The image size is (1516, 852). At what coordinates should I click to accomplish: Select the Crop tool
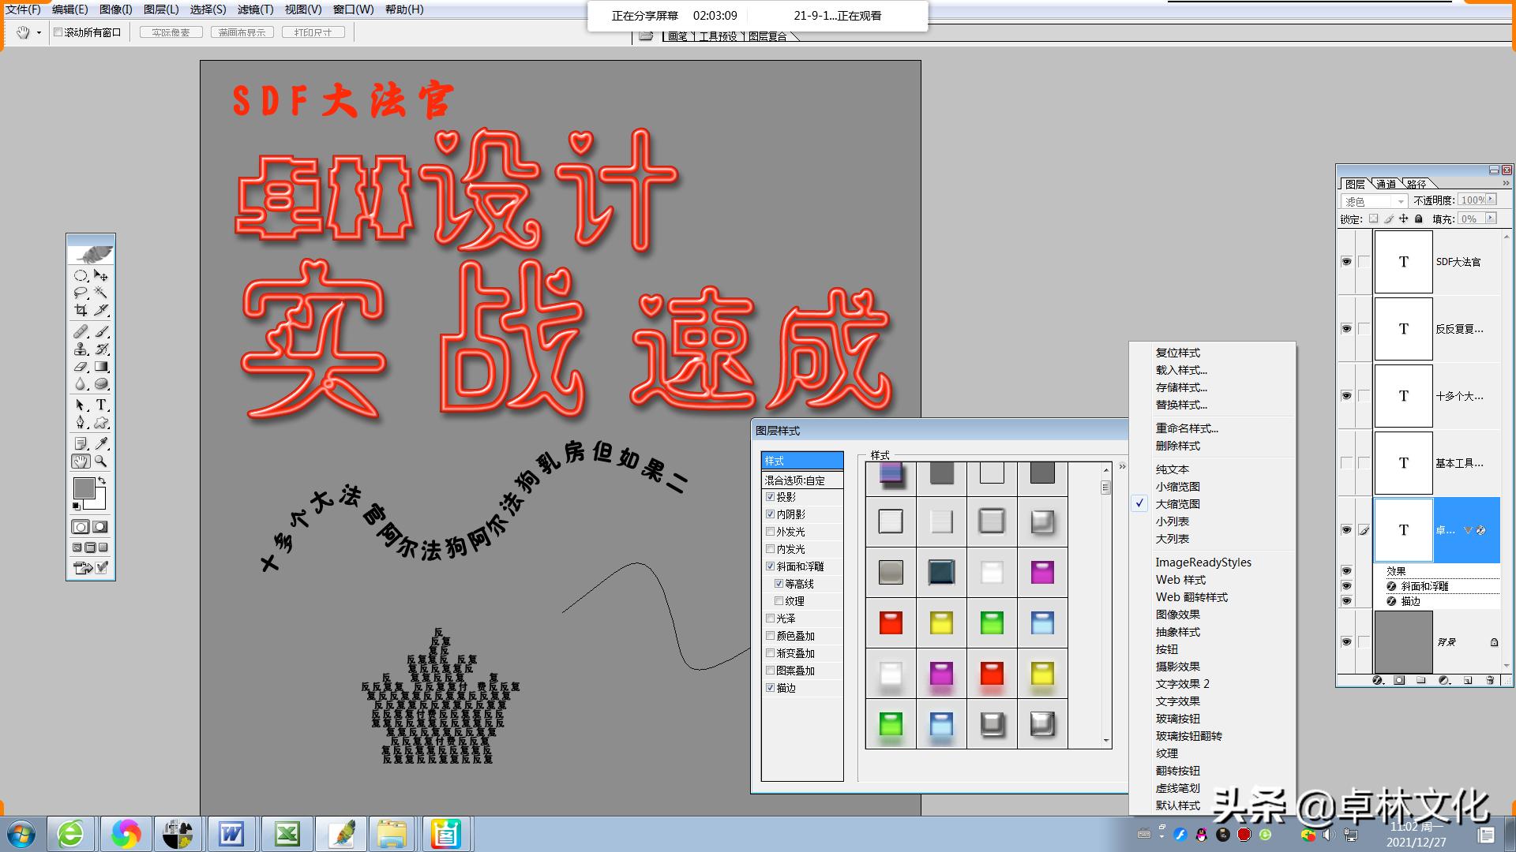[81, 310]
